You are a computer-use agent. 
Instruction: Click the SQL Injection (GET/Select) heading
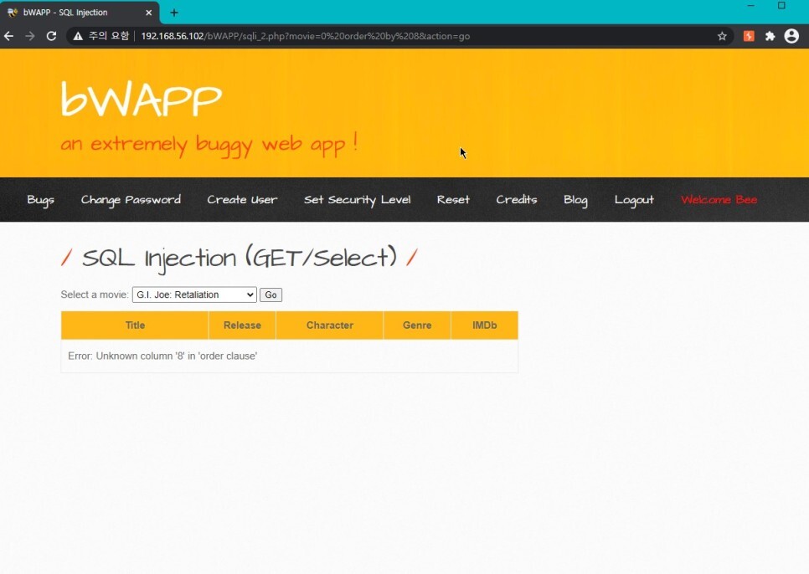coord(239,258)
